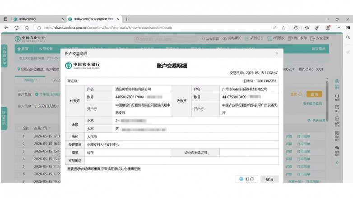
Task: Tick the 全选 select-all checkbox
Action: coord(19,128)
